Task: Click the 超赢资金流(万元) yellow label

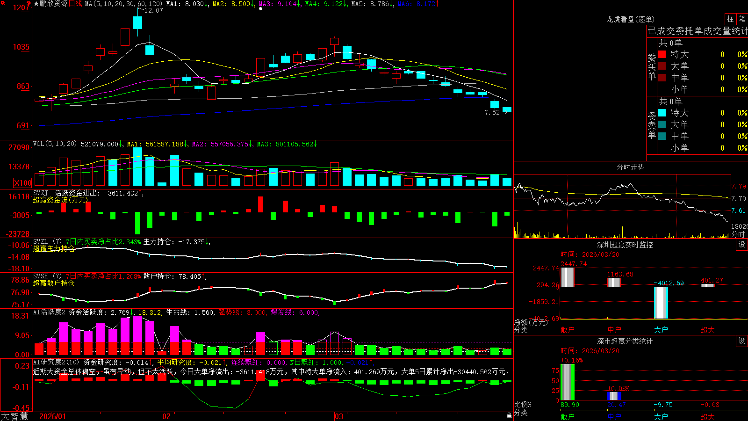Action: point(60,200)
